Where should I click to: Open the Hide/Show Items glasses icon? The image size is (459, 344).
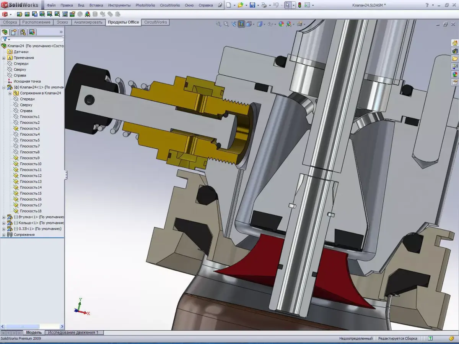[270, 24]
